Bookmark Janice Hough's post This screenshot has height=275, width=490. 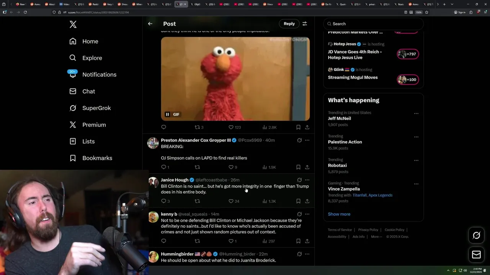point(298,201)
